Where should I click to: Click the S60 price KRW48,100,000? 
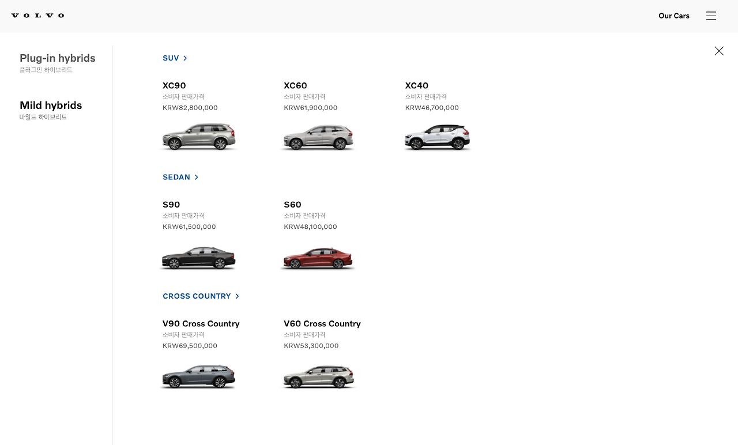310,227
